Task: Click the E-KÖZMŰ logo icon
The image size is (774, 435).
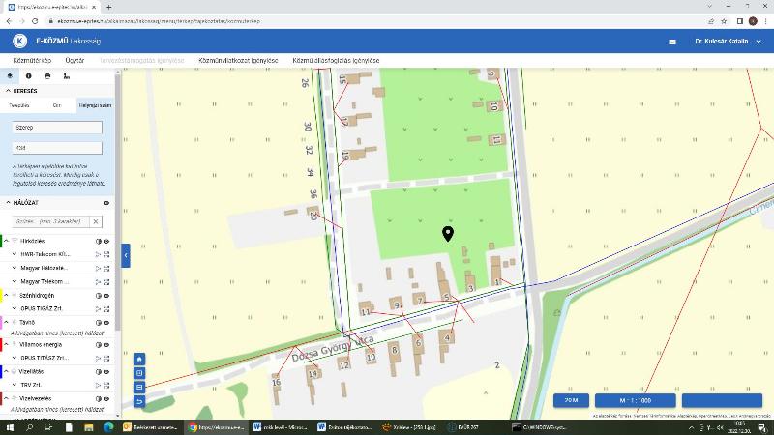Action: pyautogui.click(x=19, y=41)
